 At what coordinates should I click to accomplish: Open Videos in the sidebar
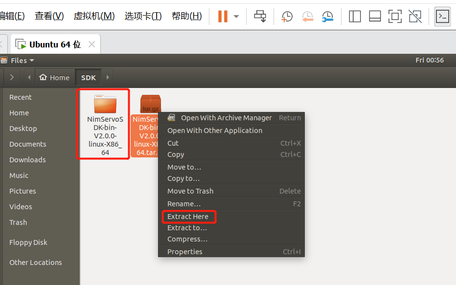pyautogui.click(x=21, y=207)
